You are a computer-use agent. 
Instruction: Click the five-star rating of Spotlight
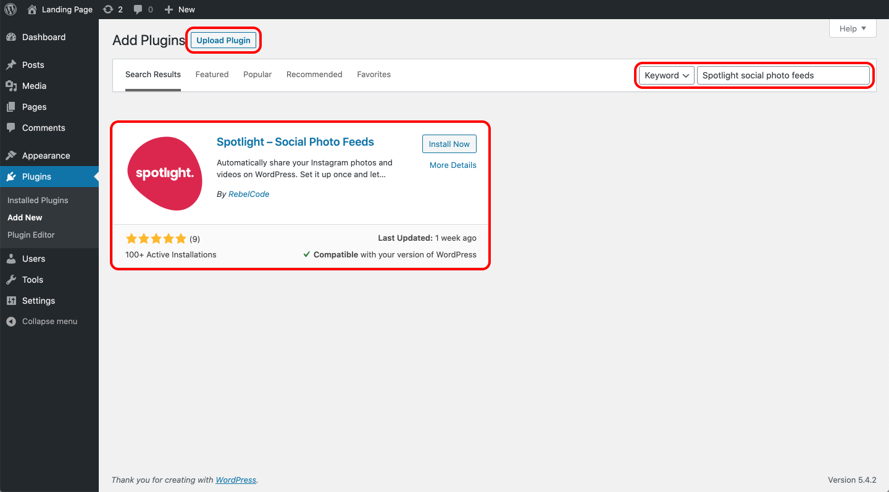(156, 239)
